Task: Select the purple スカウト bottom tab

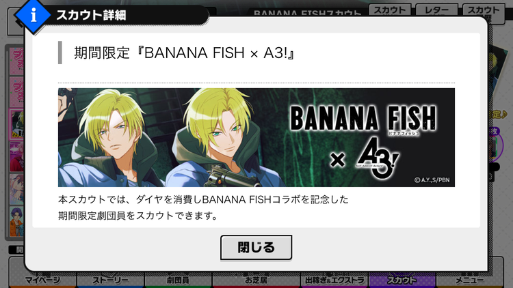Action: (x=402, y=280)
